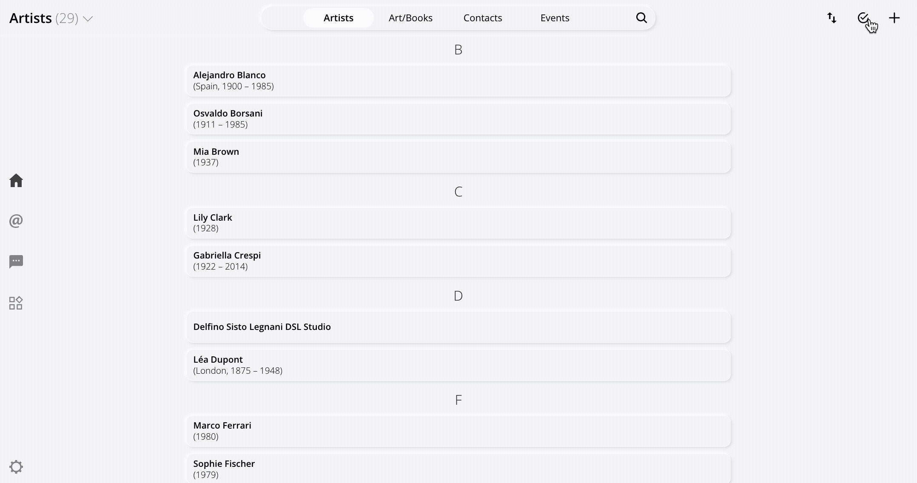Open the mentions section via @ icon
Viewport: 917px width, 483px height.
16,221
